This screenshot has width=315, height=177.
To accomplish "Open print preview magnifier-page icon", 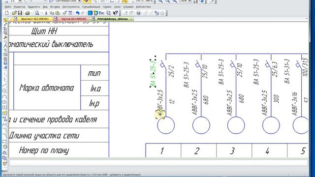I will coord(37,13).
